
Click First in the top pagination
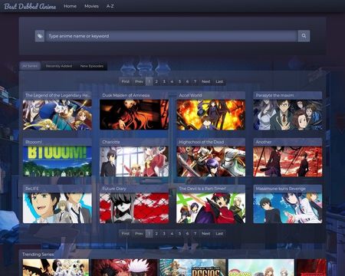coord(125,81)
